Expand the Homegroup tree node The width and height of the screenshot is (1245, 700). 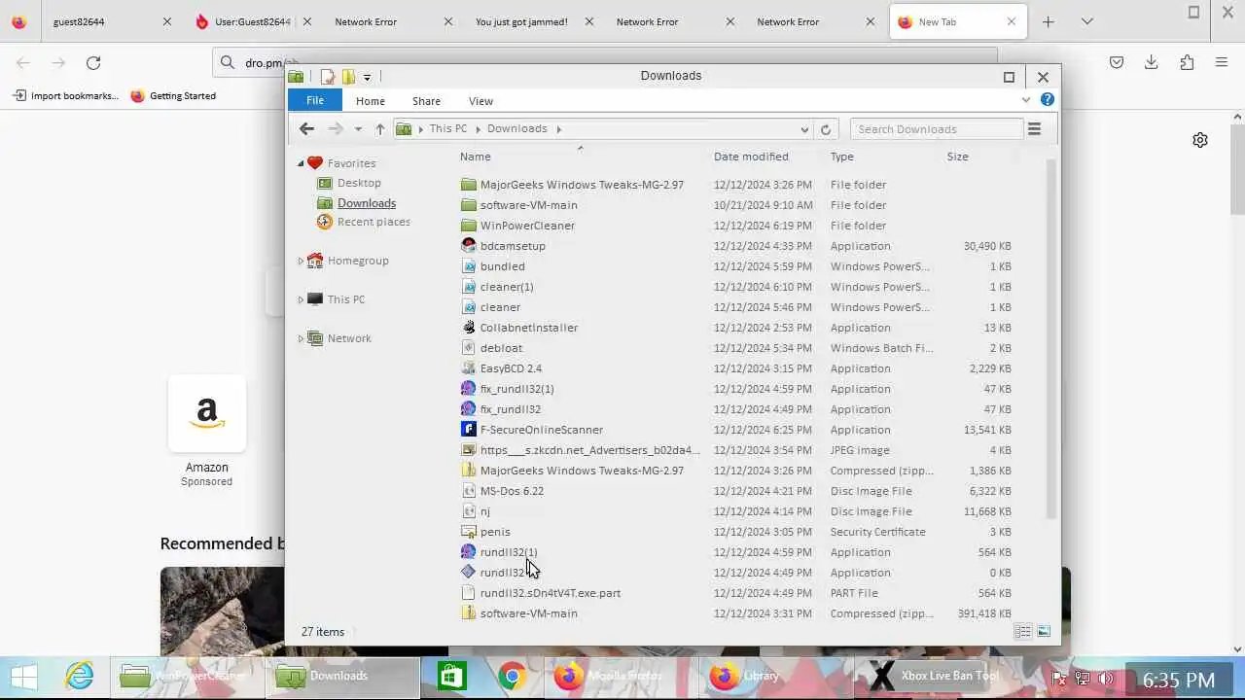[301, 261]
